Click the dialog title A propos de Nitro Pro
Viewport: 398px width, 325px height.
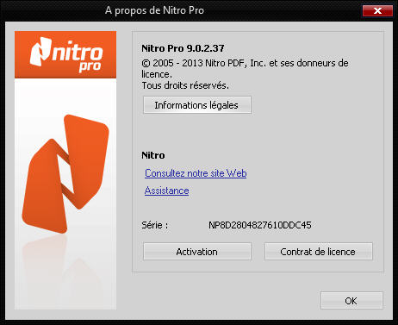coord(154,10)
